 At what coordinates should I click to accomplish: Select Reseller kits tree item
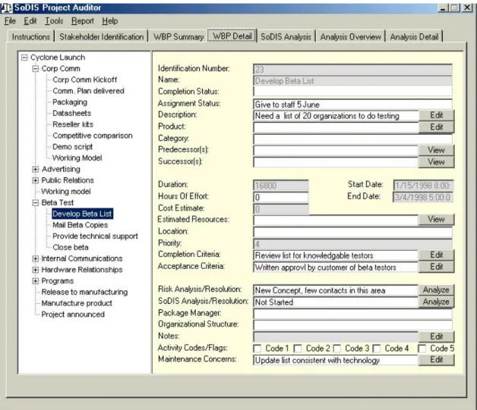pos(73,124)
